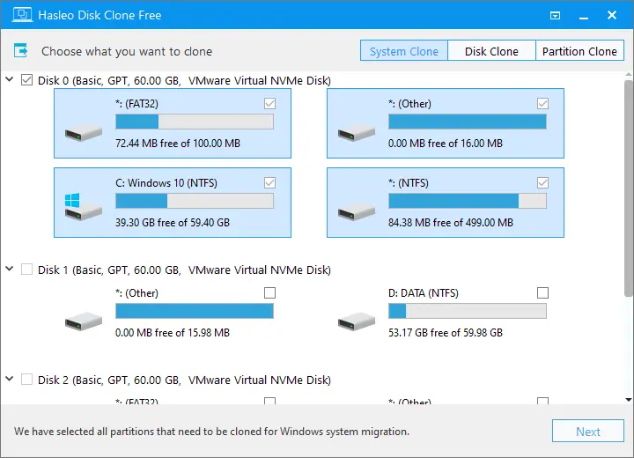Image resolution: width=634 pixels, height=458 pixels.
Task: Click the text "39.30 GB free of 59.40 GB"
Action: click(x=173, y=223)
